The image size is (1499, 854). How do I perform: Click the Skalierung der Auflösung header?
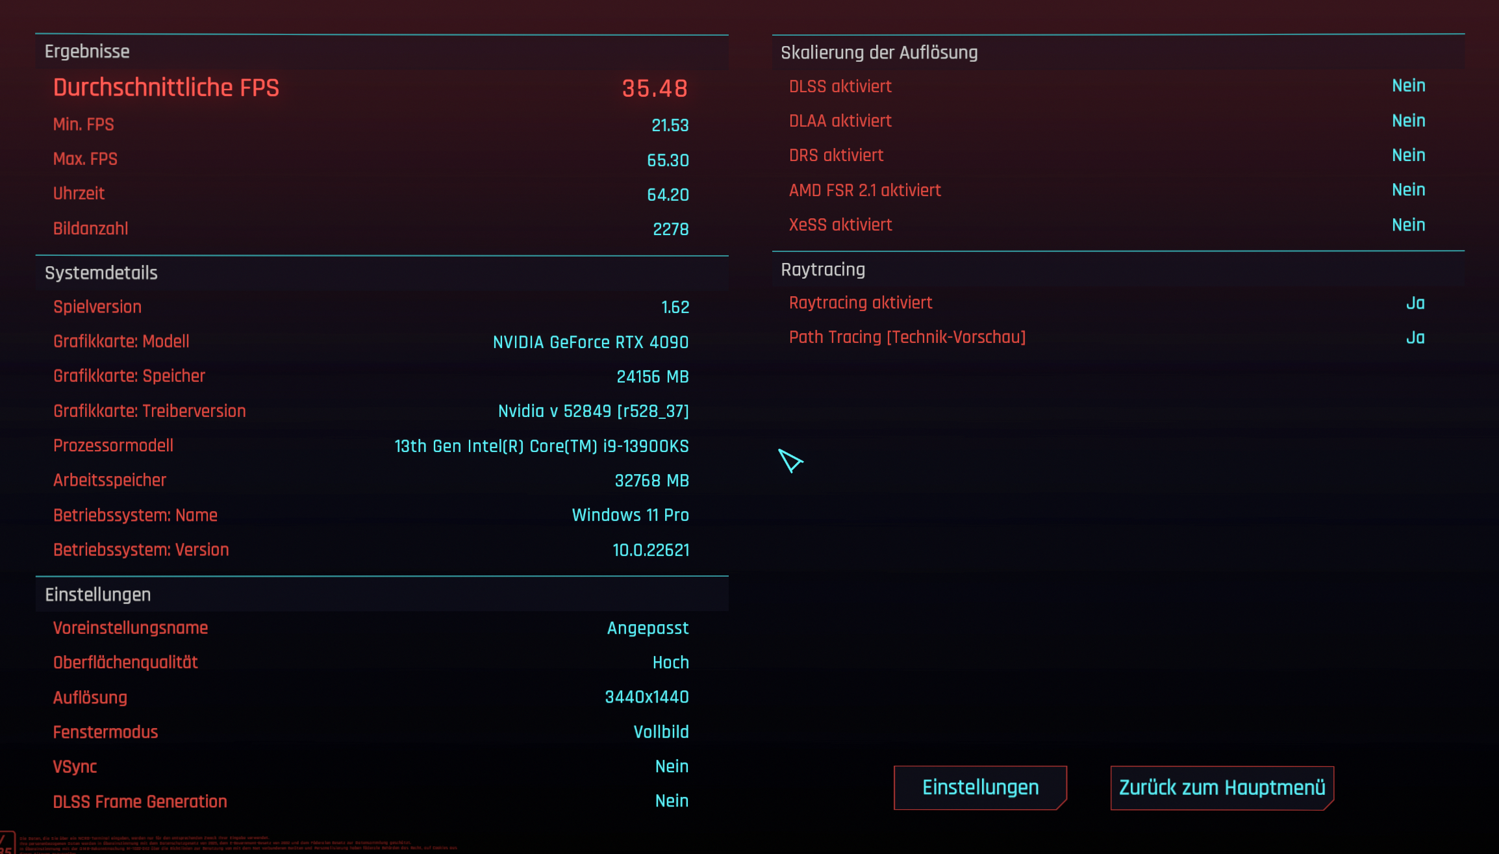pos(879,53)
